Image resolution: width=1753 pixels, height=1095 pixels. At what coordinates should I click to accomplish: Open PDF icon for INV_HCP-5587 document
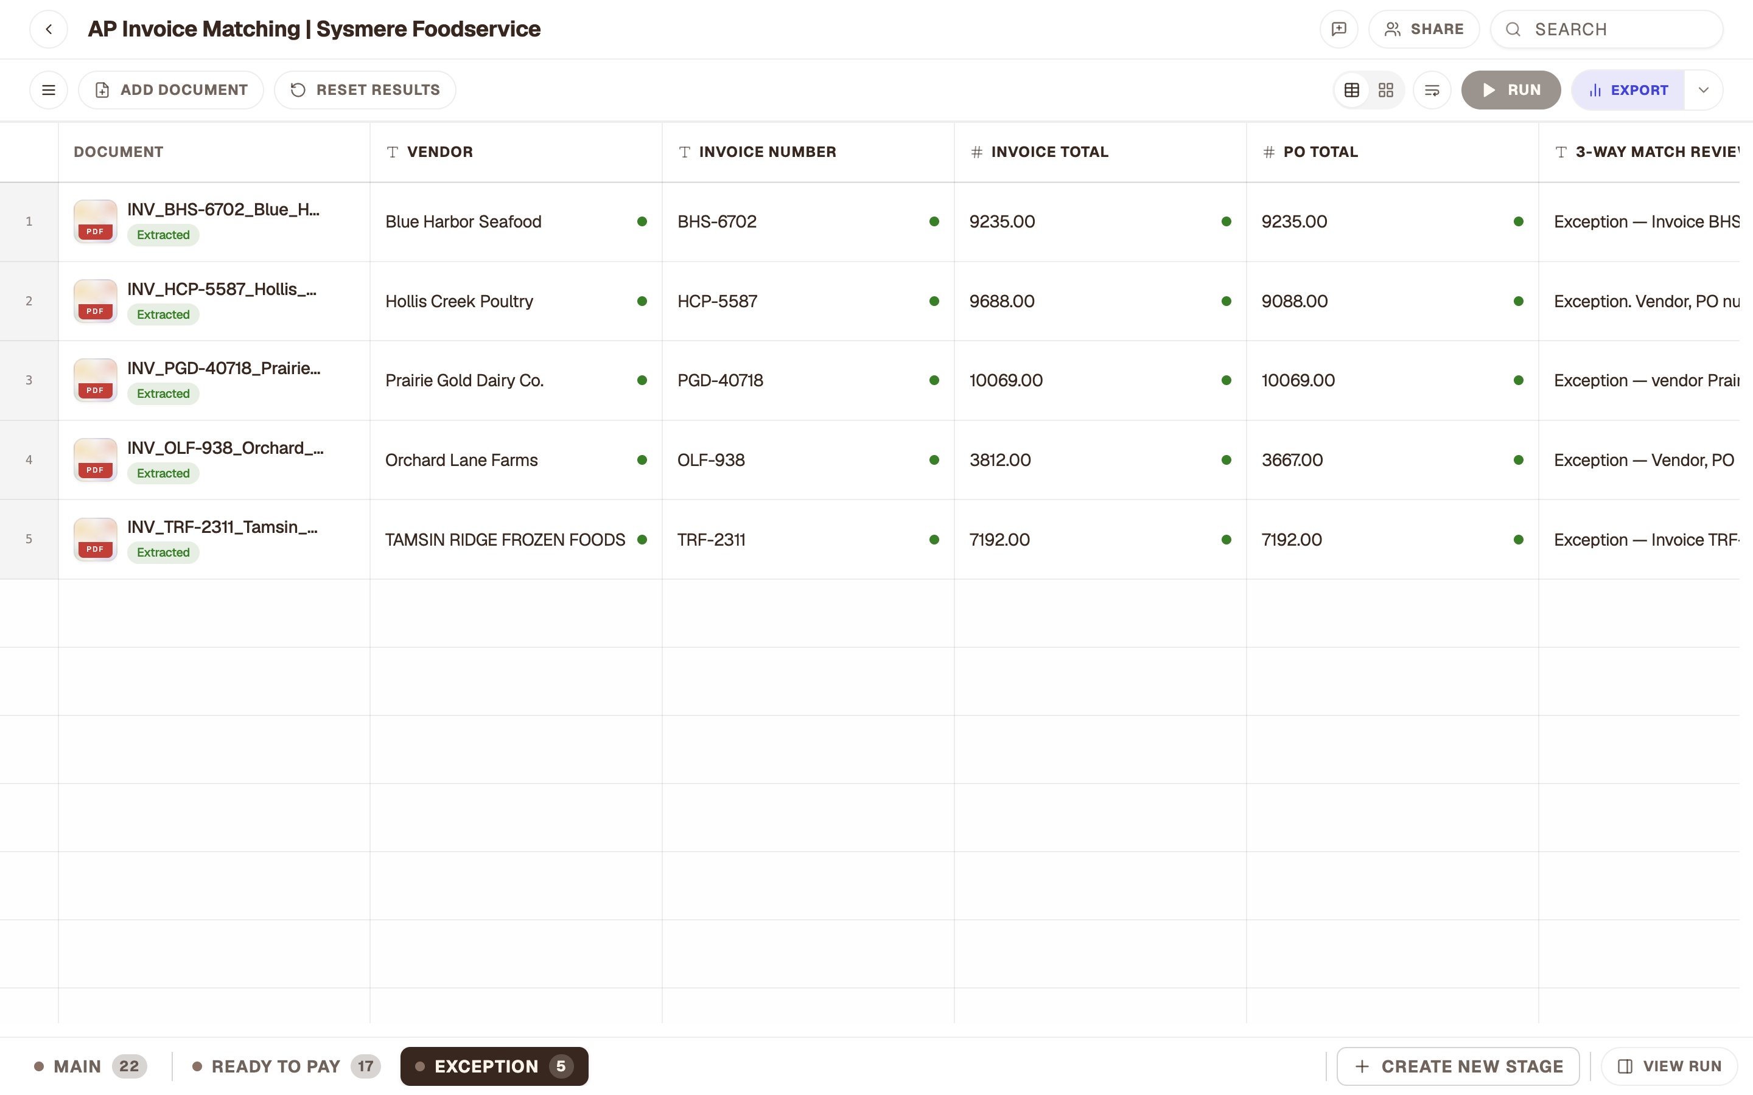tap(95, 301)
